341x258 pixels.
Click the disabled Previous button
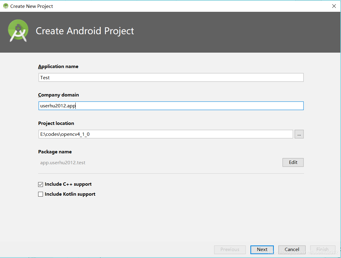tap(230, 250)
